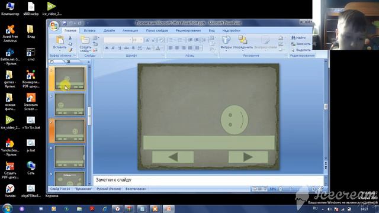Select the slide 7 thumbnail with orange highlight
The width and height of the screenshot is (379, 213).
point(70,130)
